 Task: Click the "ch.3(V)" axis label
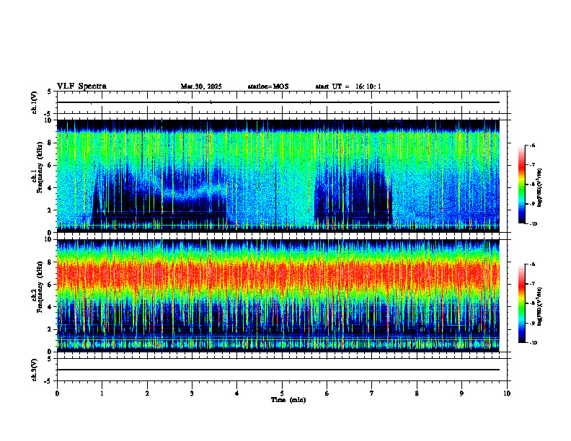coord(35,370)
